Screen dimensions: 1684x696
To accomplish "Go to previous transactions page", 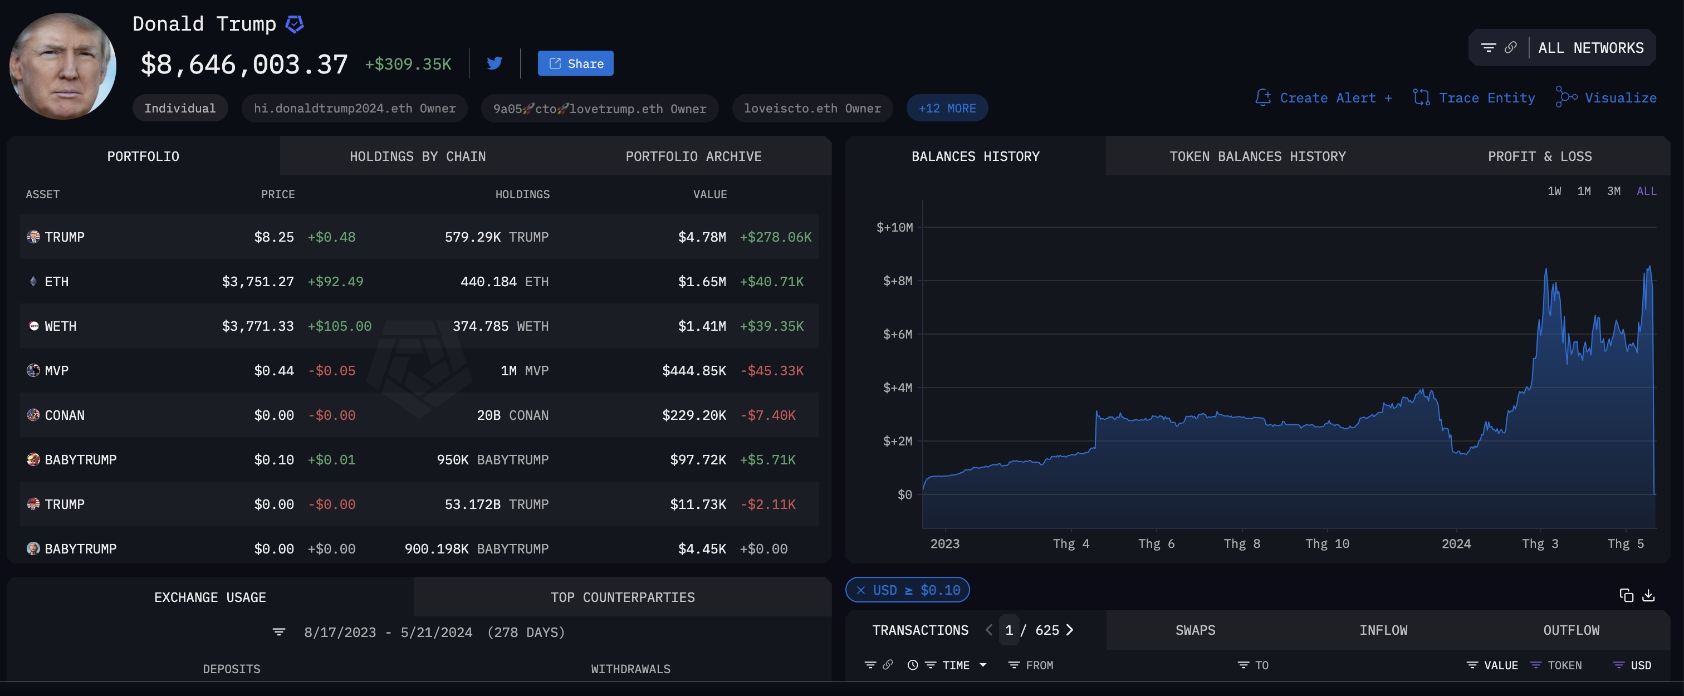I will point(989,629).
